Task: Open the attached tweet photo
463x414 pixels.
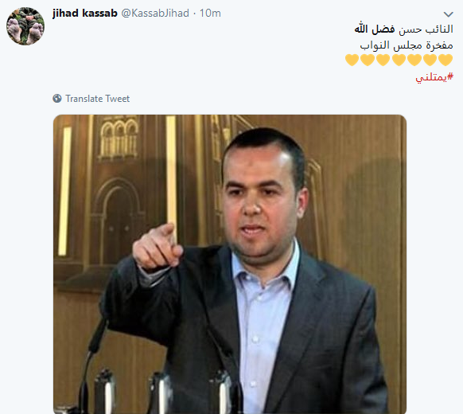Action: tap(230, 264)
